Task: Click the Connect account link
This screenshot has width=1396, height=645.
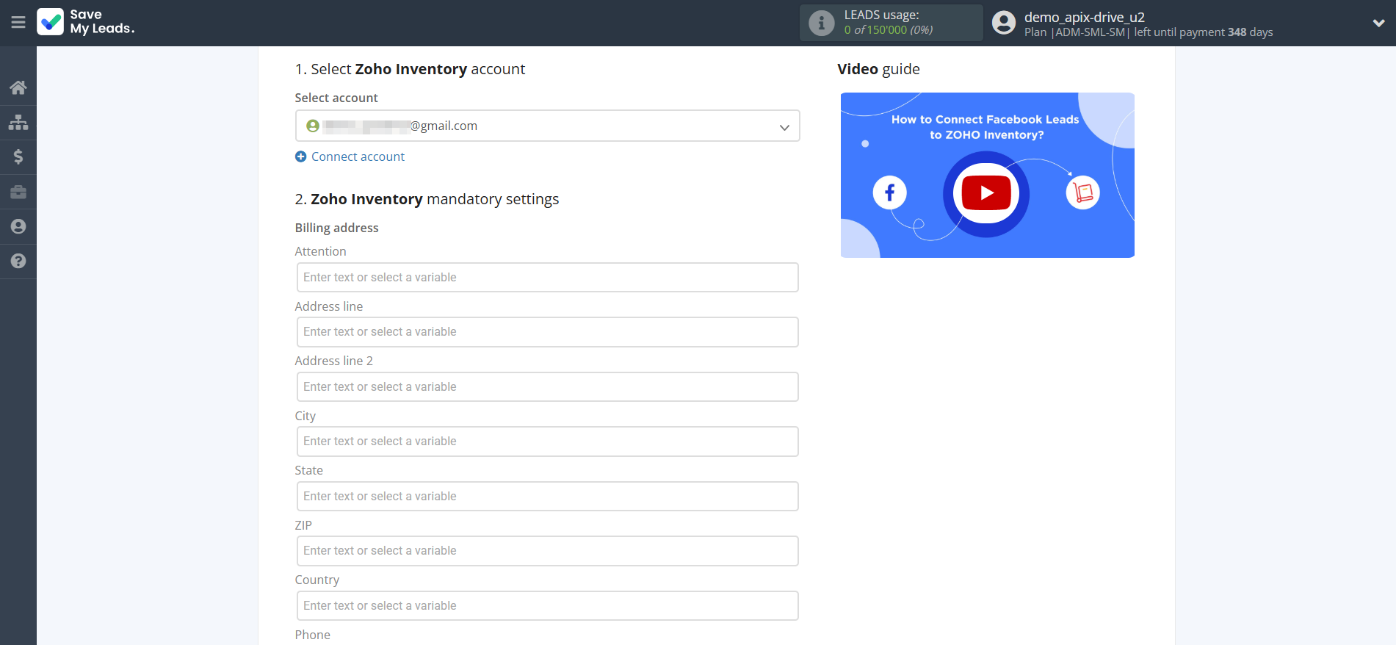Action: click(357, 156)
